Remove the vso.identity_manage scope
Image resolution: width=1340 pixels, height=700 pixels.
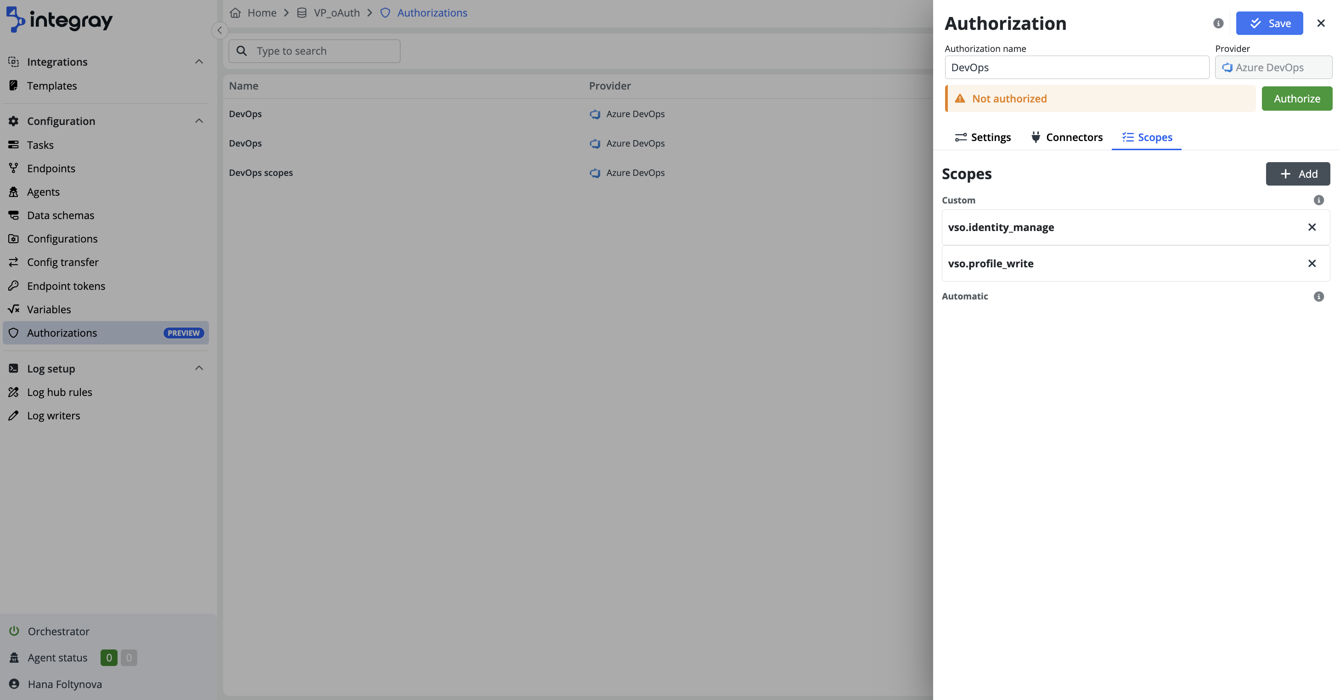[x=1312, y=227]
